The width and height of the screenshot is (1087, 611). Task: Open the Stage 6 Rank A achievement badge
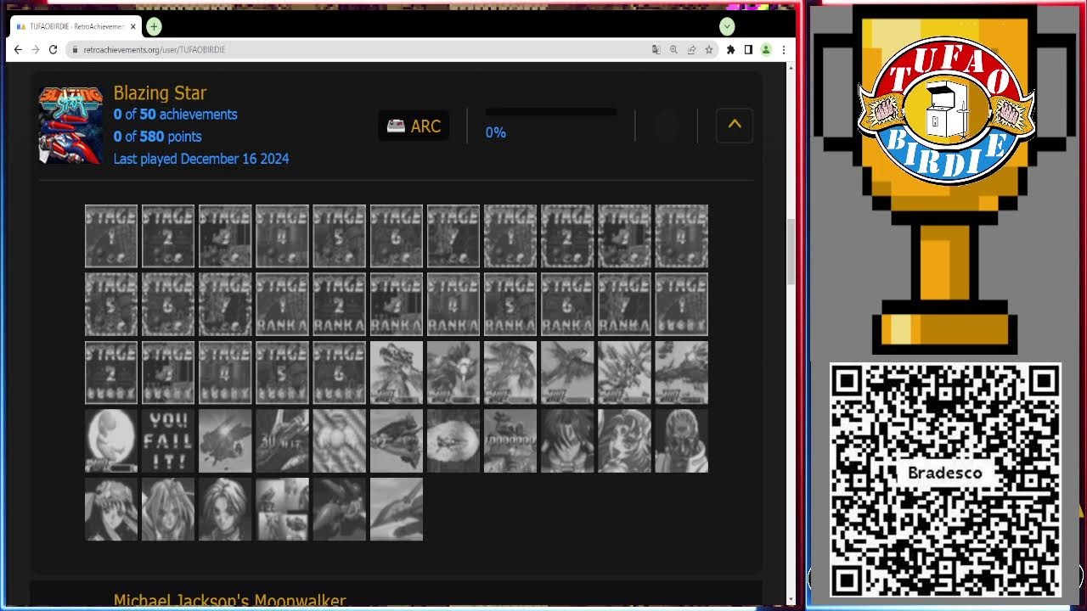[x=566, y=304]
